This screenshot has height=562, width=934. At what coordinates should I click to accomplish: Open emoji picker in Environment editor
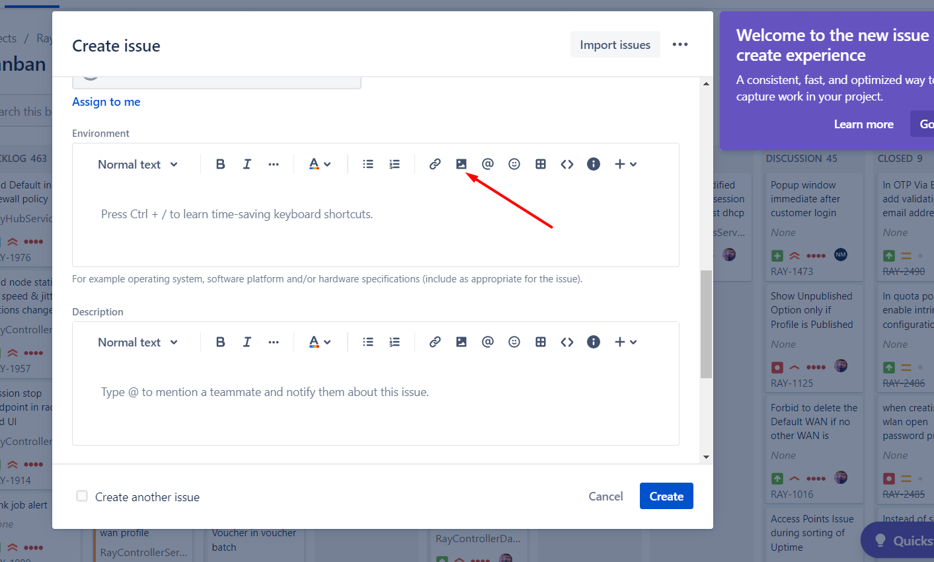coord(514,164)
